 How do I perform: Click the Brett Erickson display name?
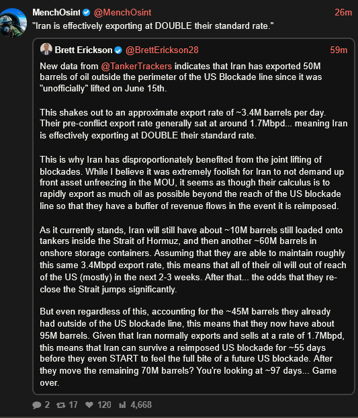[x=84, y=50]
